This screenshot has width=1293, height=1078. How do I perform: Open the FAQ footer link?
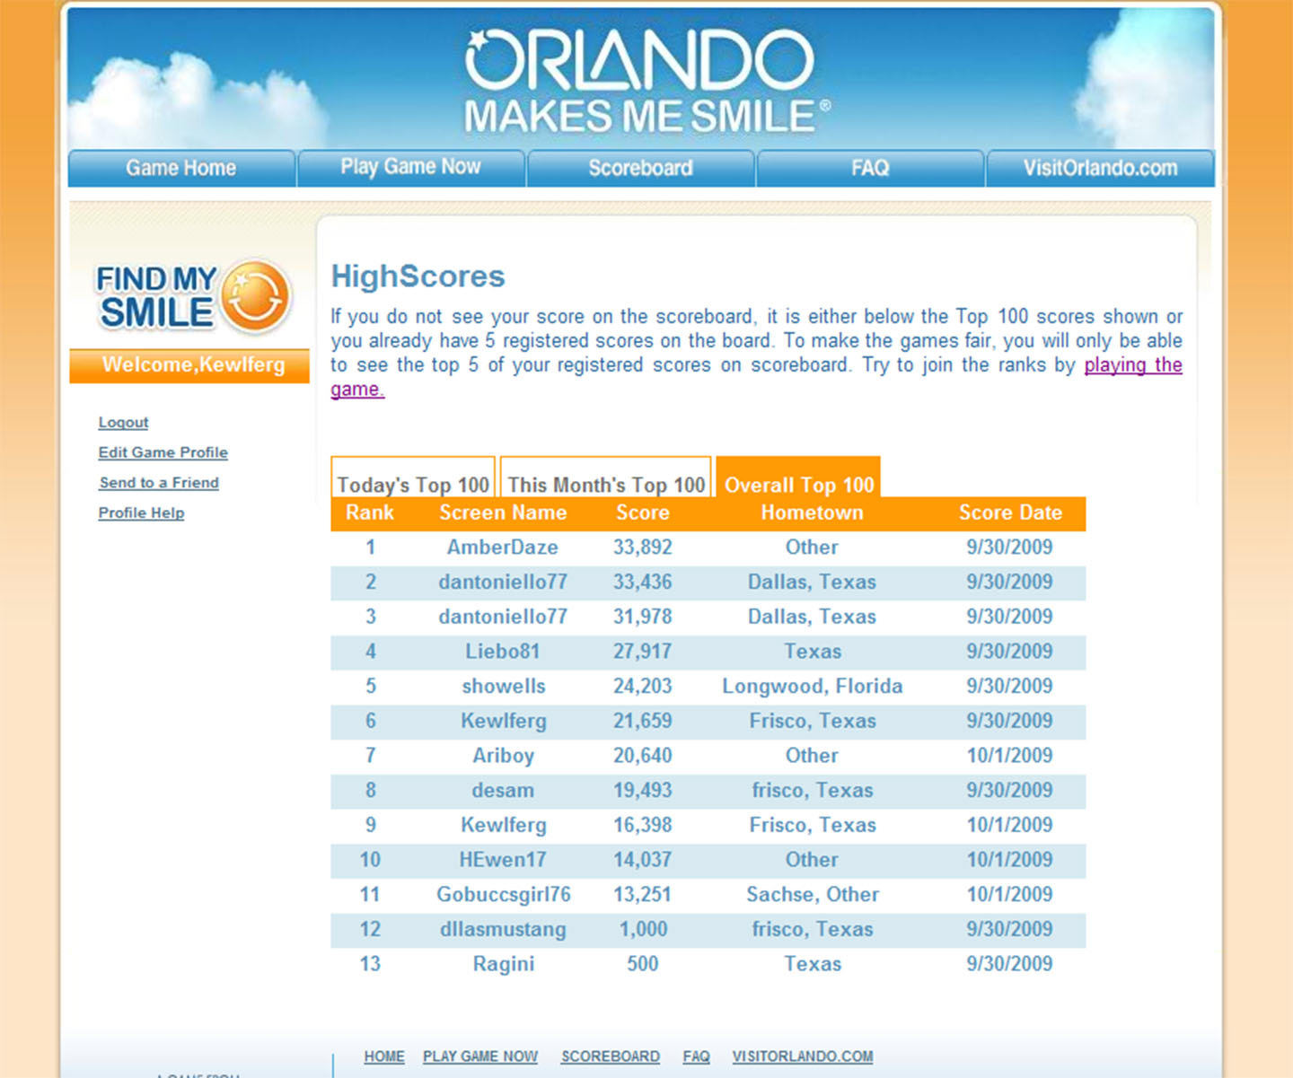click(696, 1056)
